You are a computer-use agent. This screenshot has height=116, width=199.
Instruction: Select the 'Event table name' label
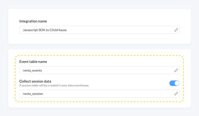(33, 61)
